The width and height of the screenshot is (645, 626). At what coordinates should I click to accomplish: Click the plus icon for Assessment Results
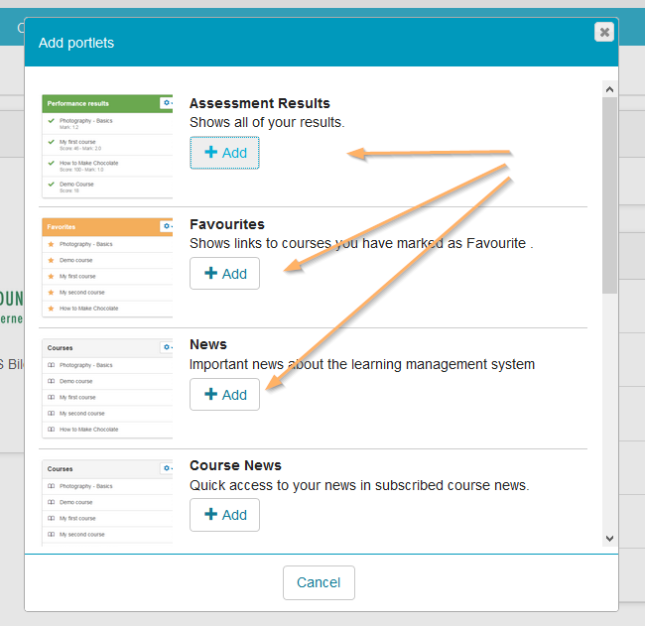(210, 153)
